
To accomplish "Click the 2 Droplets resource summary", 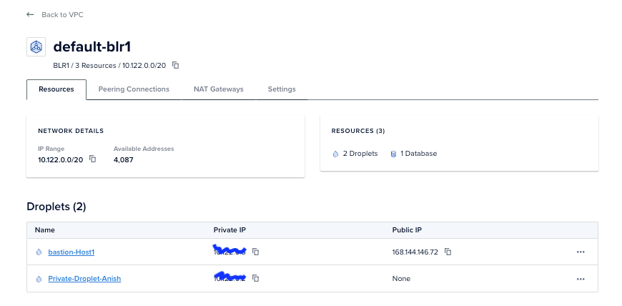I will 355,154.
